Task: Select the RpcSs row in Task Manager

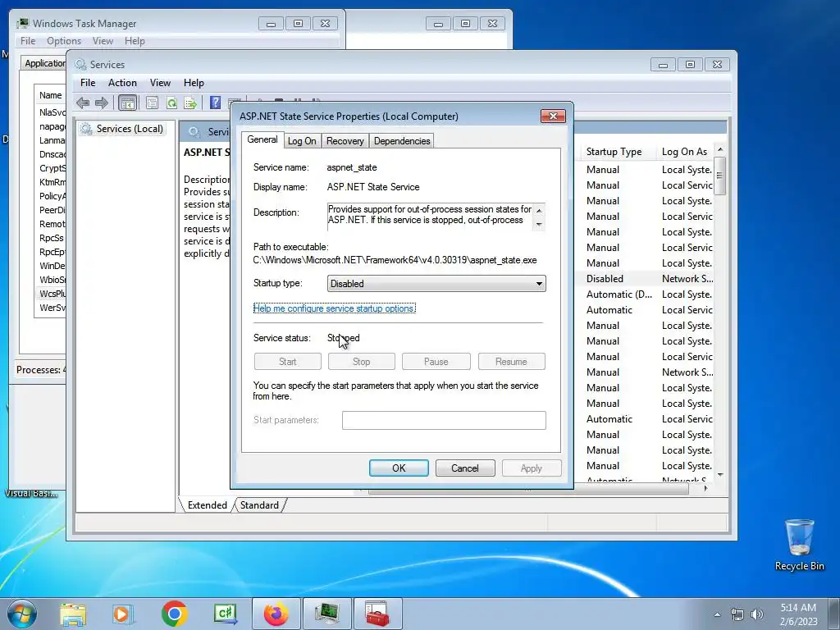Action: [x=52, y=238]
